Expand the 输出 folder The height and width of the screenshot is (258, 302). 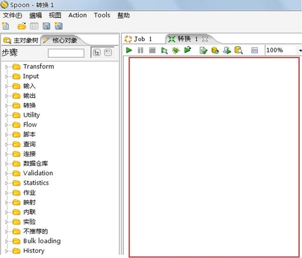[x=7, y=96]
